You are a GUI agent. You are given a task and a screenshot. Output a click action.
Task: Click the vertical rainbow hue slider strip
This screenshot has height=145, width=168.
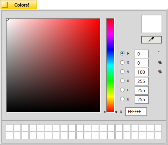[x=110, y=65]
